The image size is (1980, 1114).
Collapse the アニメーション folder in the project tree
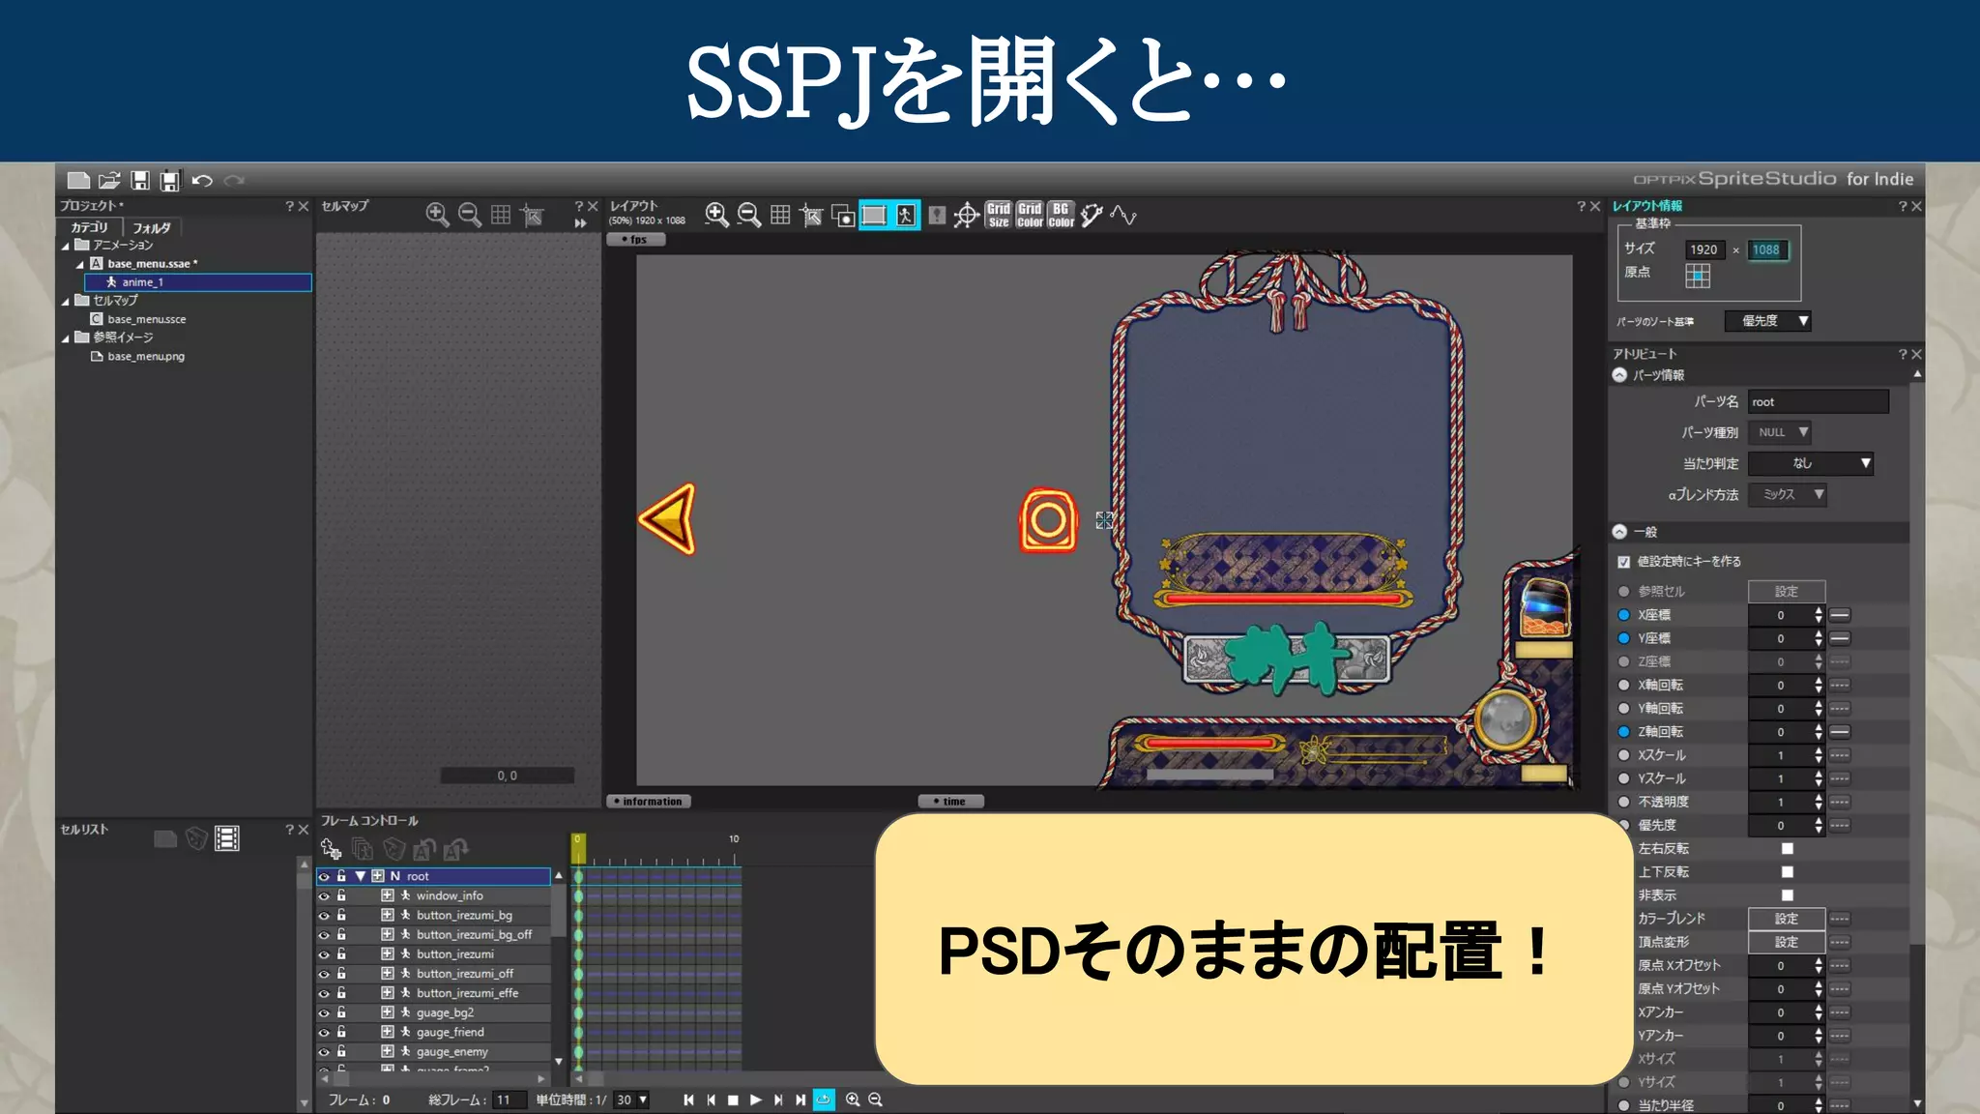[x=66, y=246]
